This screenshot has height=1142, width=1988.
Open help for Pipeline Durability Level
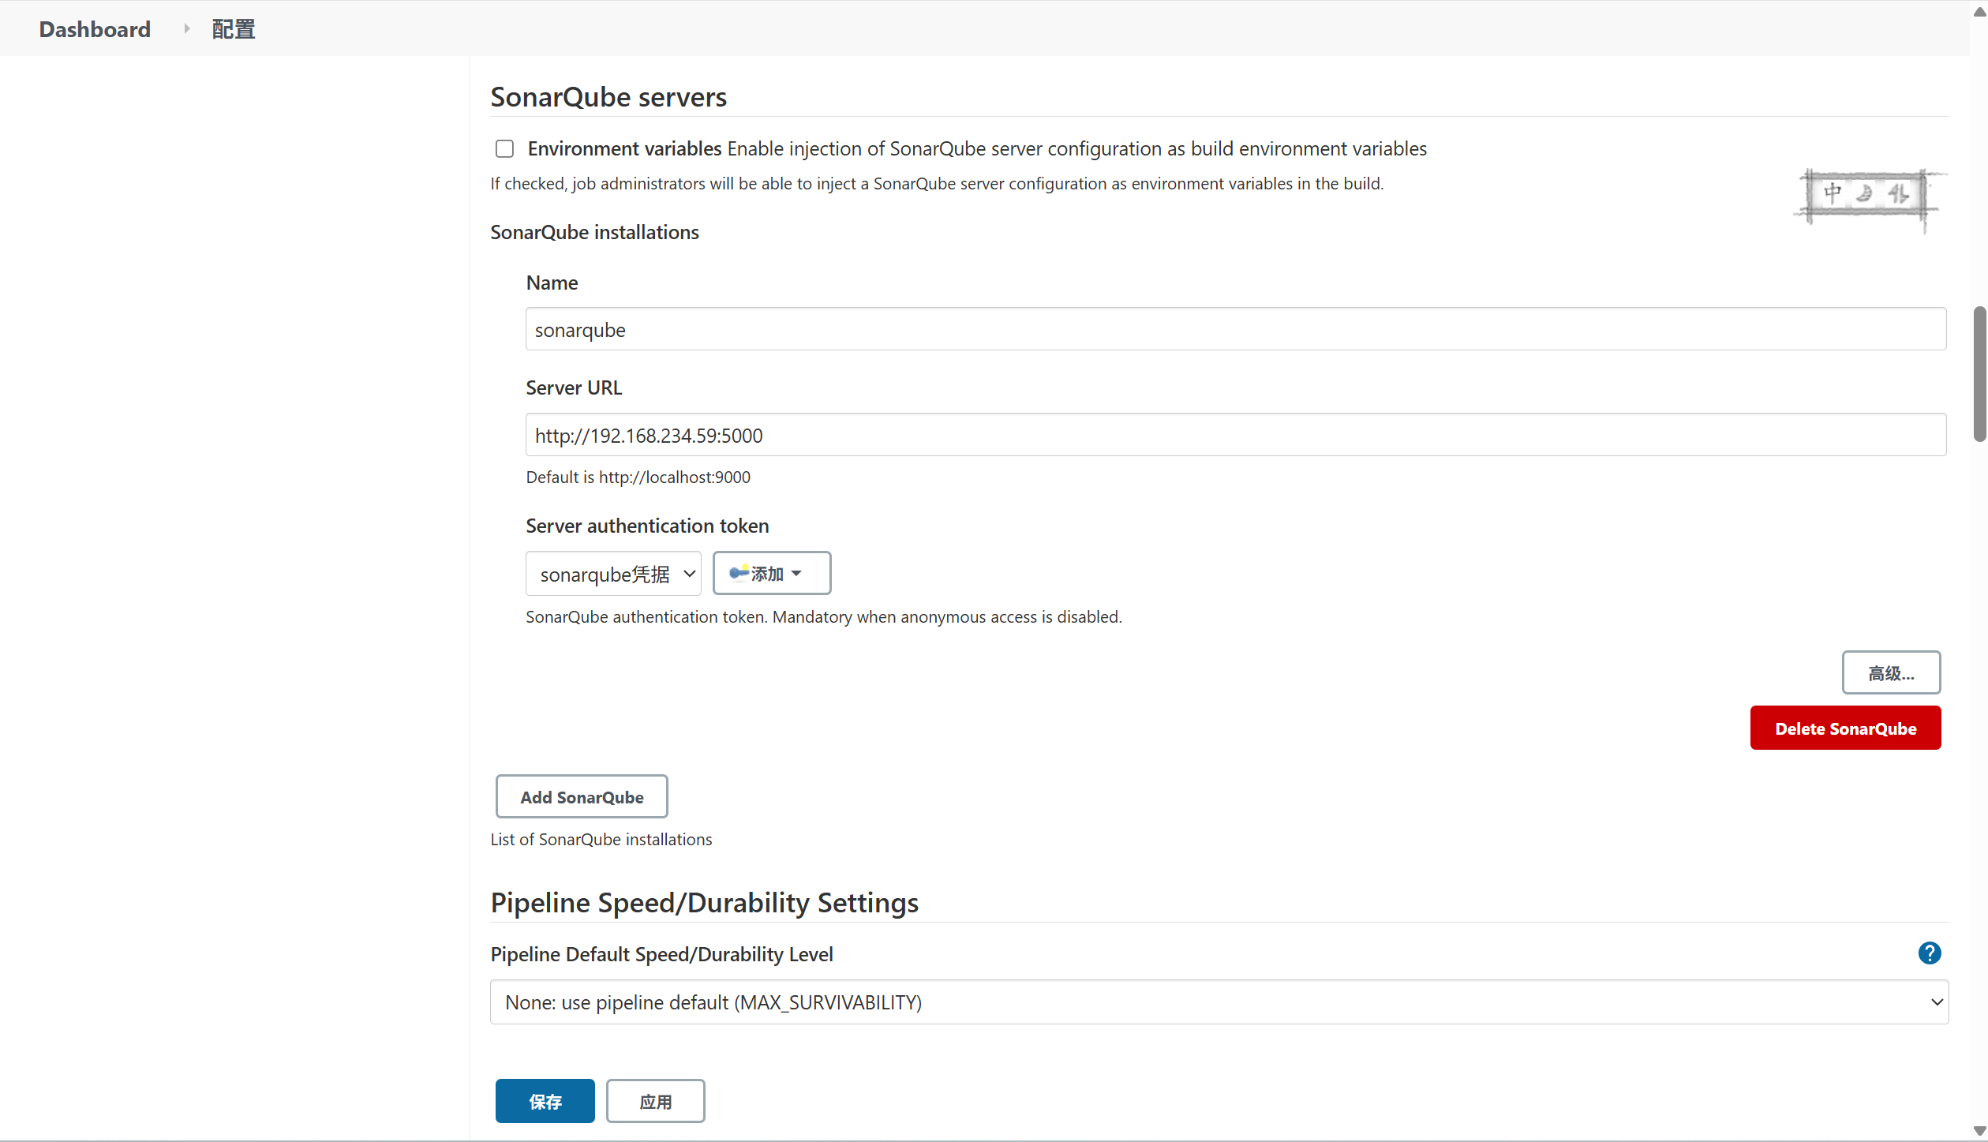1929,953
